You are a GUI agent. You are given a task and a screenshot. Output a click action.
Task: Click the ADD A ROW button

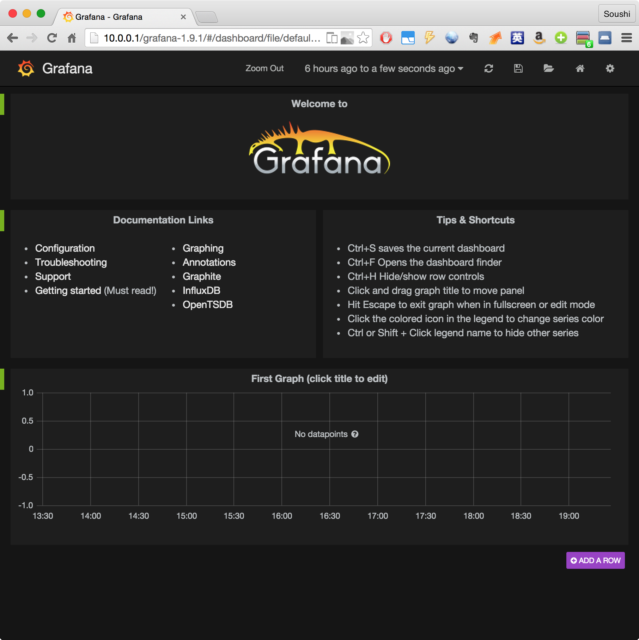click(595, 560)
